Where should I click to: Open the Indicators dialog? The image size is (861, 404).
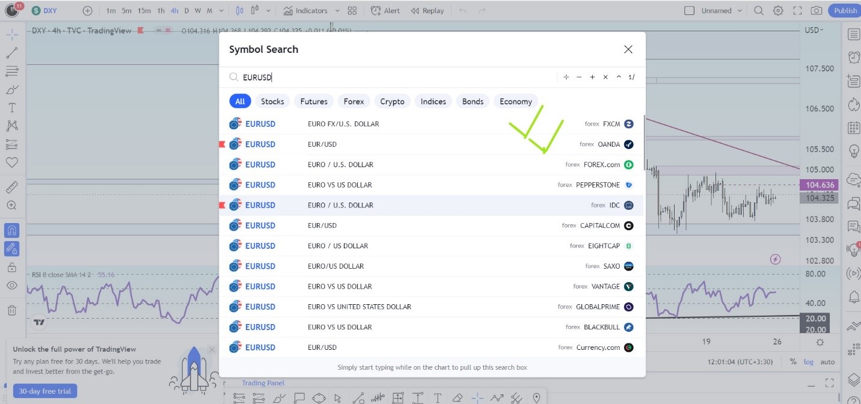coord(305,10)
